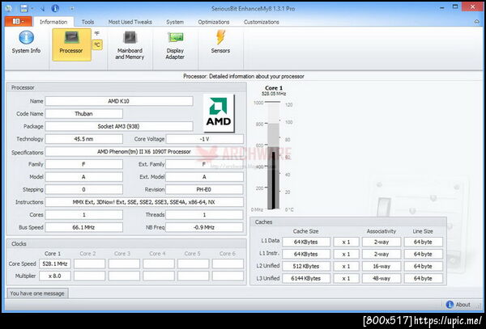The width and height of the screenshot is (486, 329).
Task: Click the About info icon at bottom right
Action: tap(450, 305)
